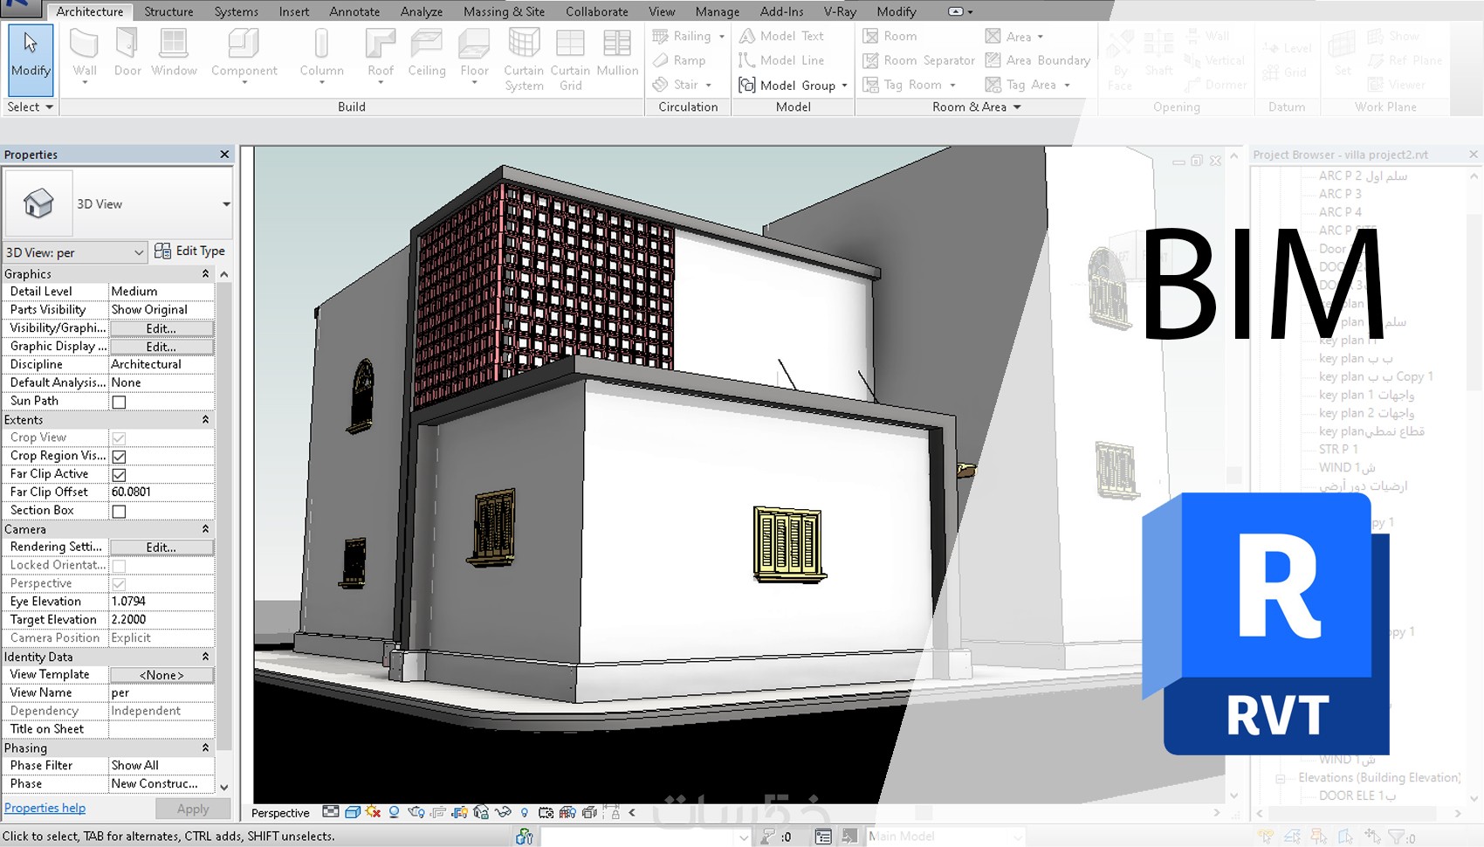Open the Select panel dropdown
Screen dimensions: 1484x847
point(31,107)
